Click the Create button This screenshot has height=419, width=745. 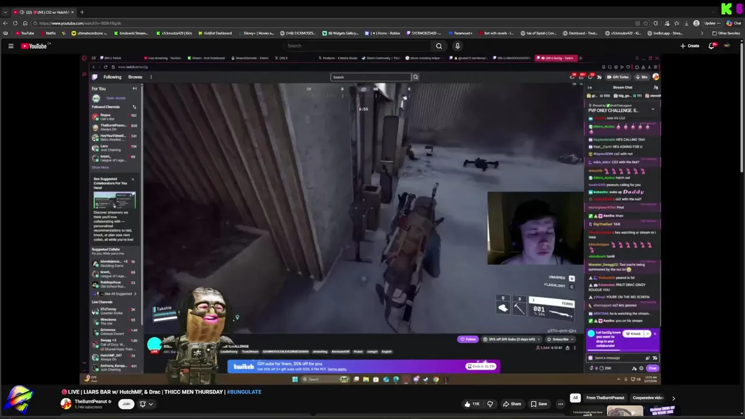(x=690, y=46)
